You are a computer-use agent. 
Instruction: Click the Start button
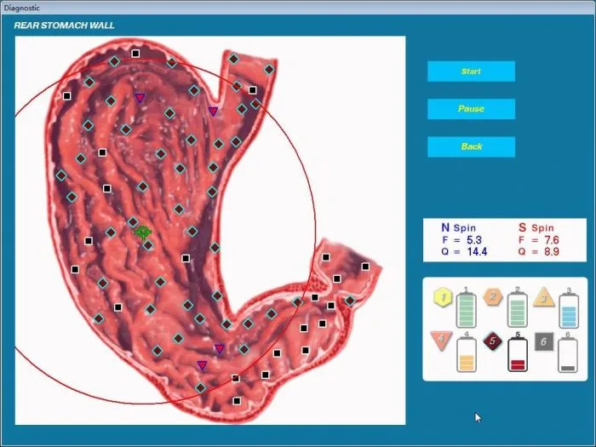pyautogui.click(x=471, y=72)
